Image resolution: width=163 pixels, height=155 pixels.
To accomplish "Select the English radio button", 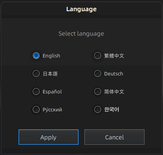I will pyautogui.click(x=36, y=56).
